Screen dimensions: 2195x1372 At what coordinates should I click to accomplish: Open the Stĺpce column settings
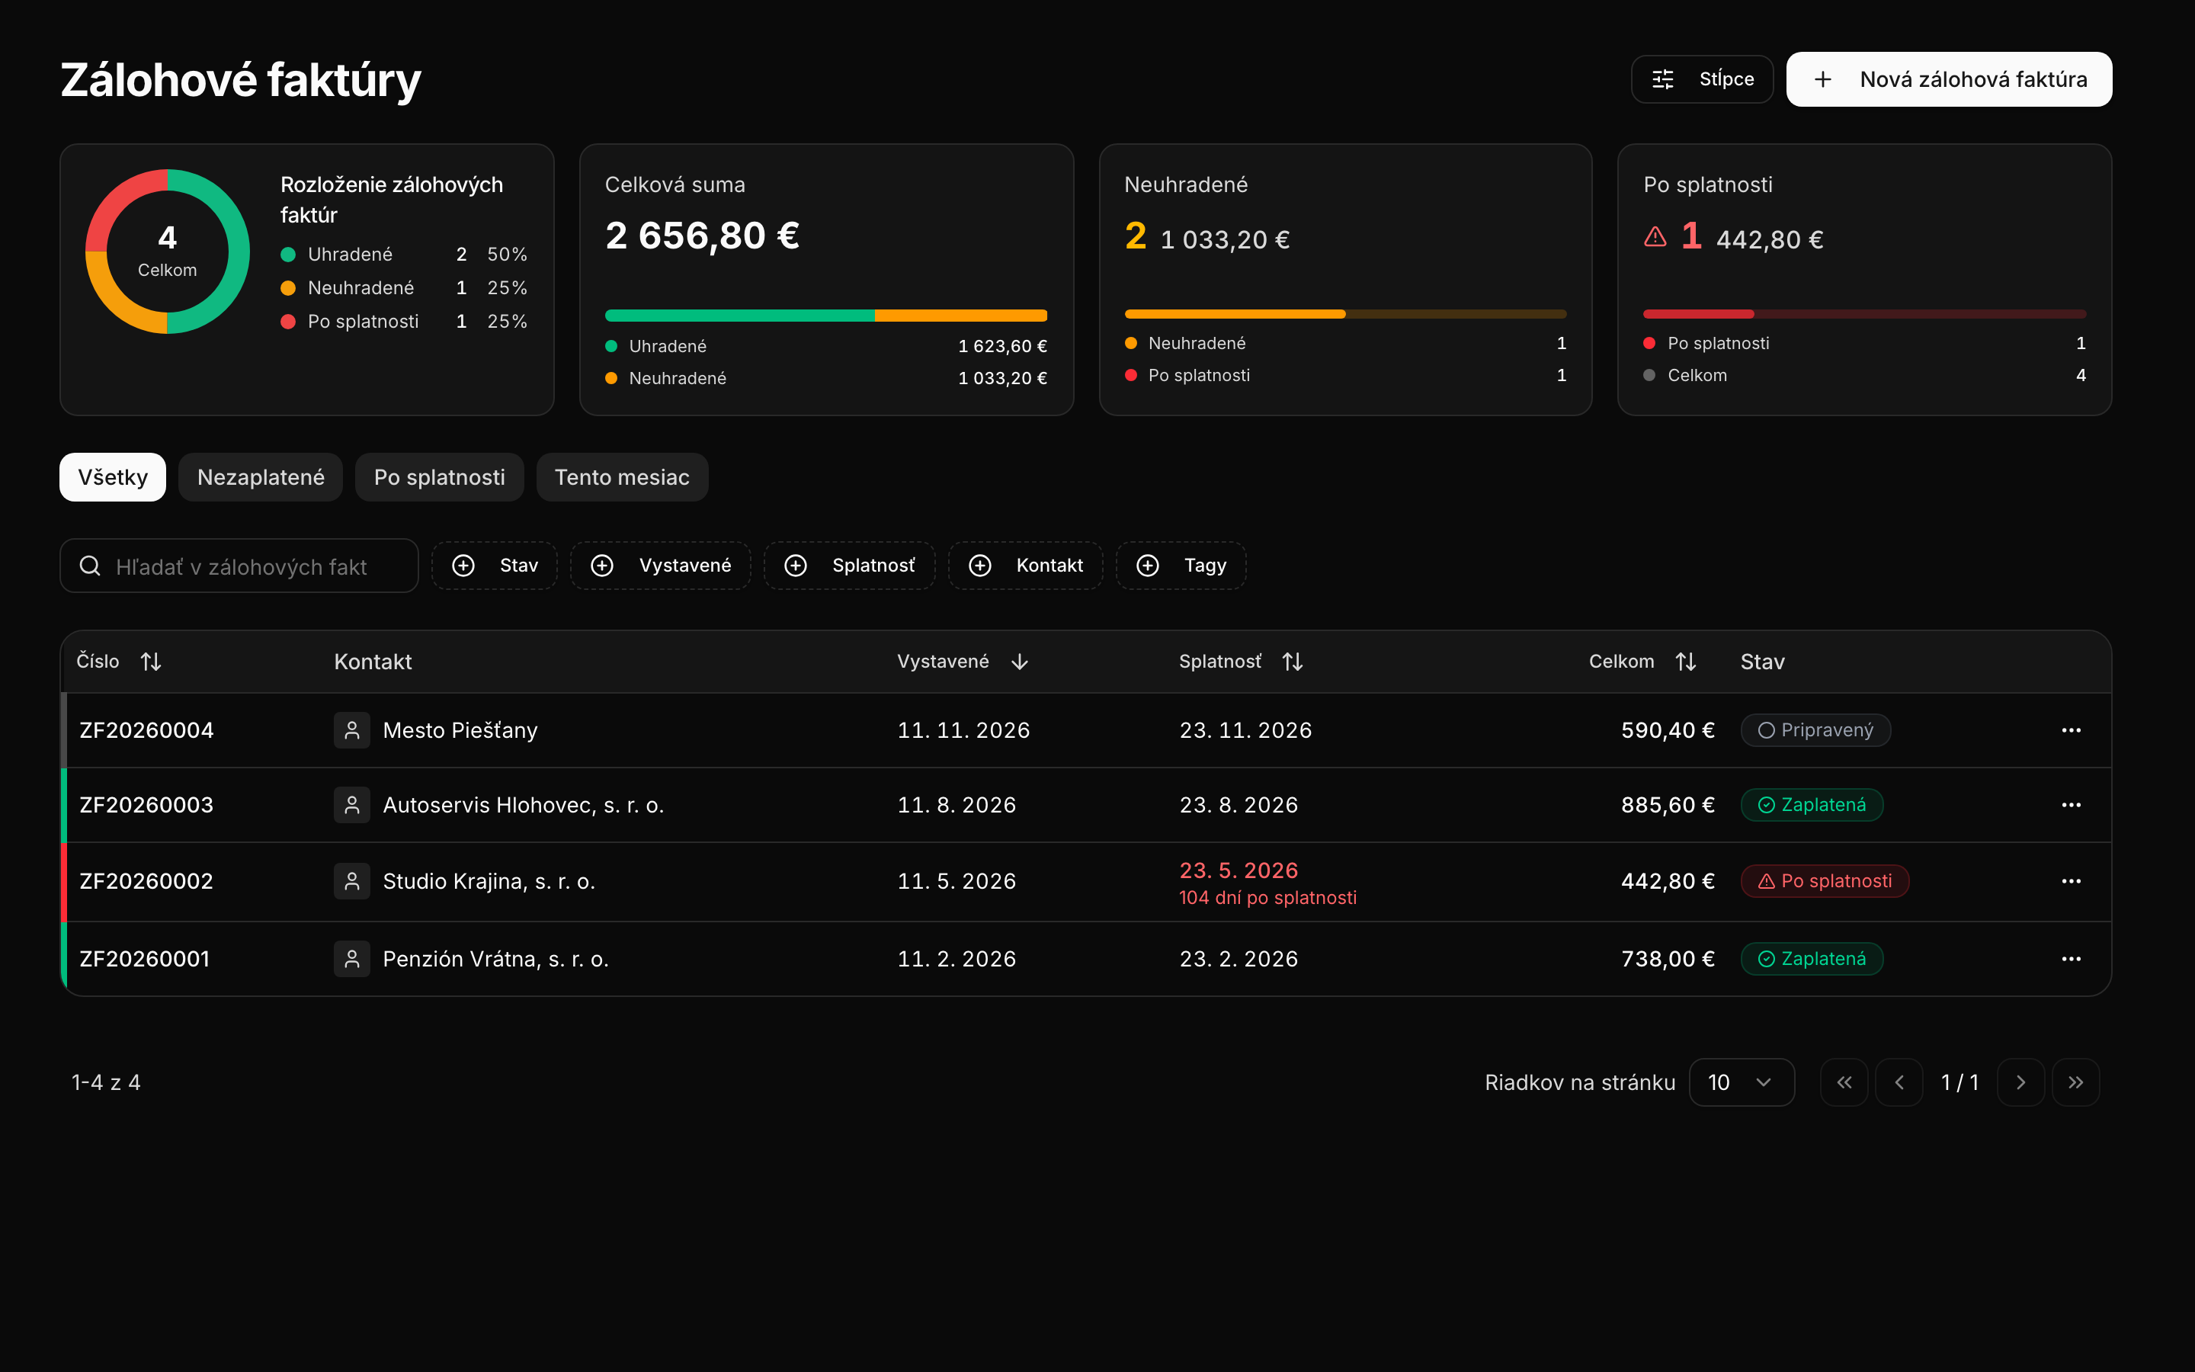(1702, 79)
